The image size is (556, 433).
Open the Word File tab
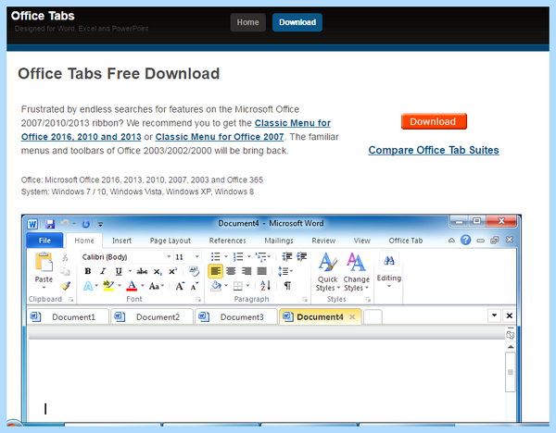click(44, 241)
